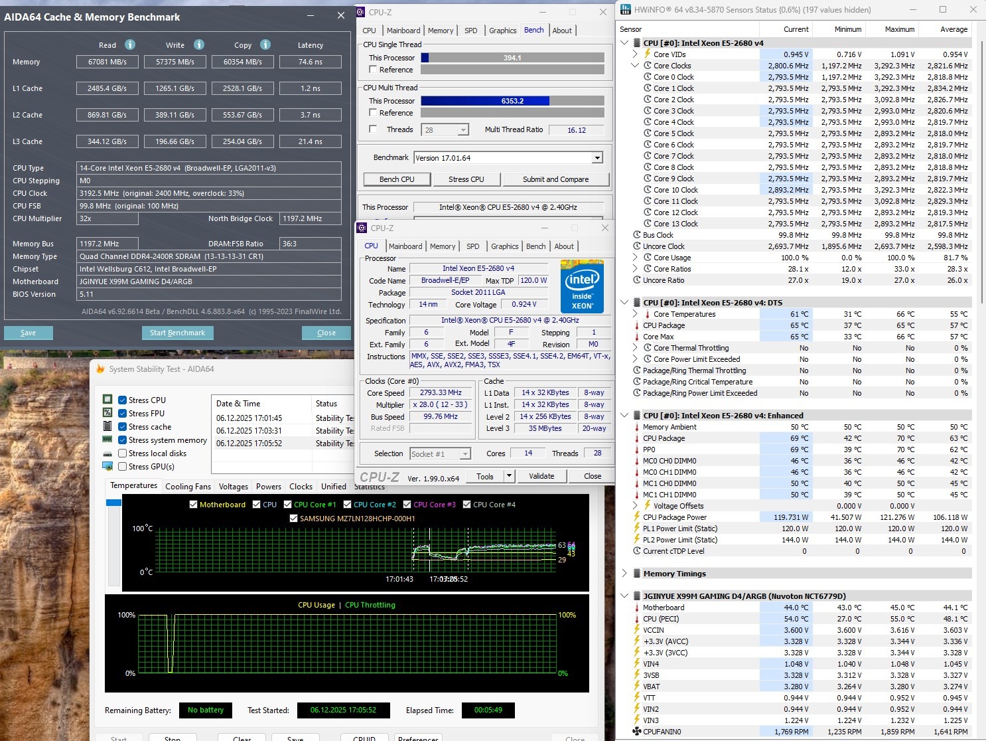This screenshot has width=986, height=741.
Task: Click the info icon beside Write column
Action: point(199,44)
